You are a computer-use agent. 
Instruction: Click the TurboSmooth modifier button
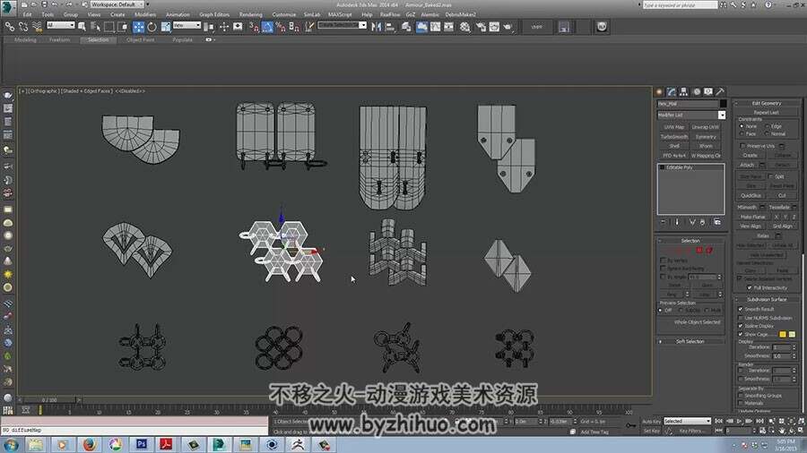[673, 137]
